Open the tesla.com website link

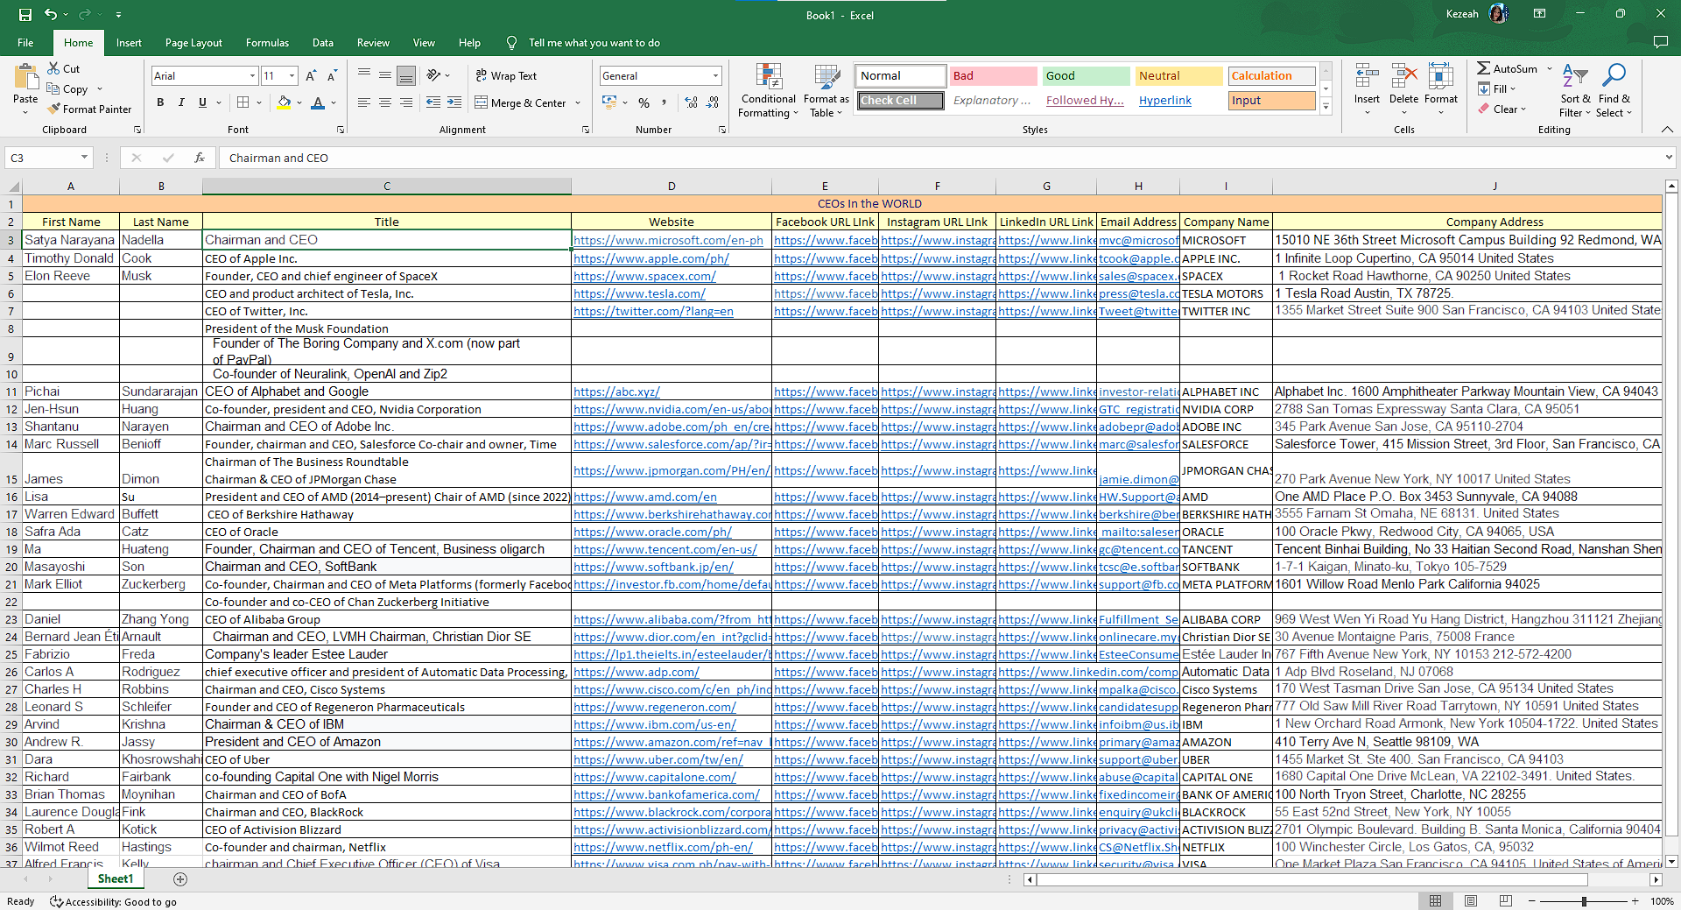click(x=639, y=293)
